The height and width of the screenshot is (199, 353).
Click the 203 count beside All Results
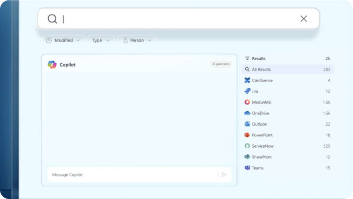point(327,69)
